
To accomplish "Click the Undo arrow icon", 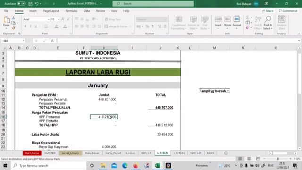I will [37, 4].
